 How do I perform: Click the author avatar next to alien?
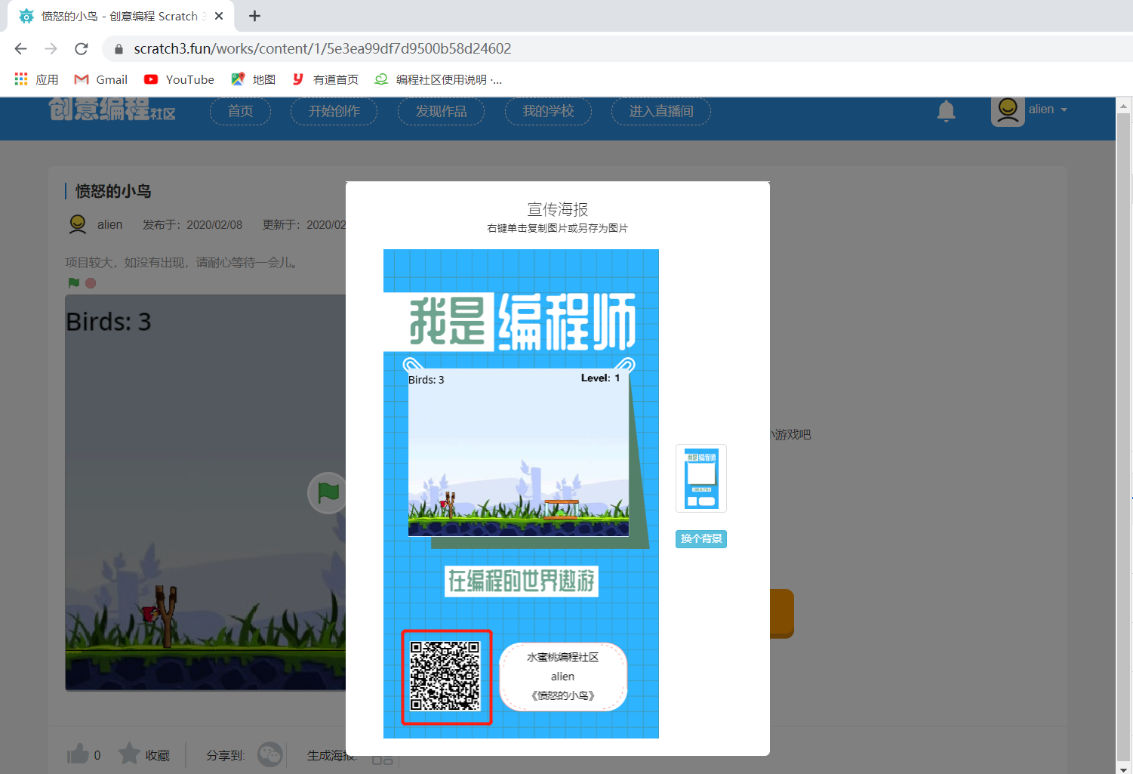point(78,224)
